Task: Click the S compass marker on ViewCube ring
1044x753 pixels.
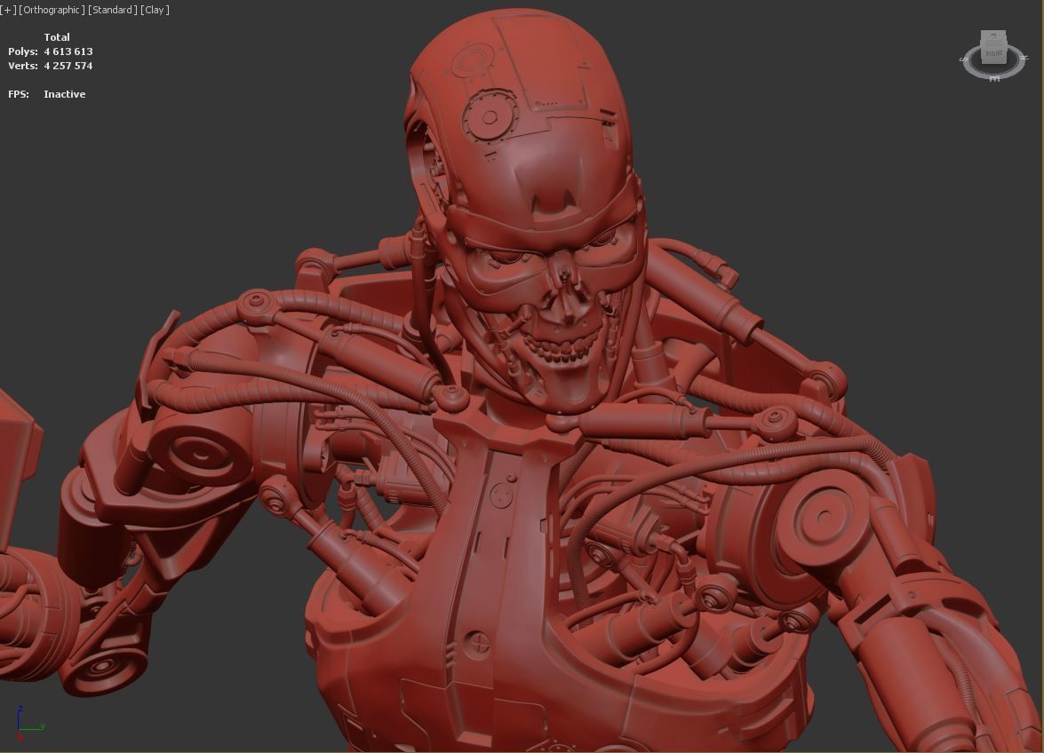Action: (x=965, y=59)
